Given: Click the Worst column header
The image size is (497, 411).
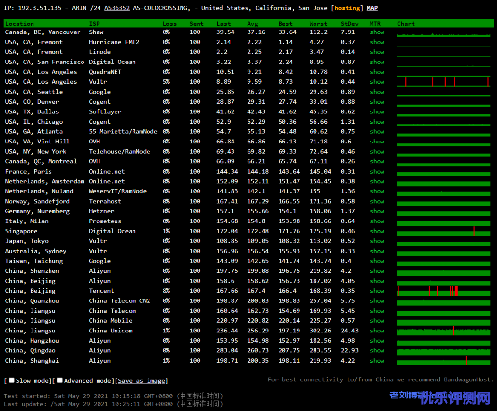Looking at the screenshot, I should pyautogui.click(x=318, y=23).
